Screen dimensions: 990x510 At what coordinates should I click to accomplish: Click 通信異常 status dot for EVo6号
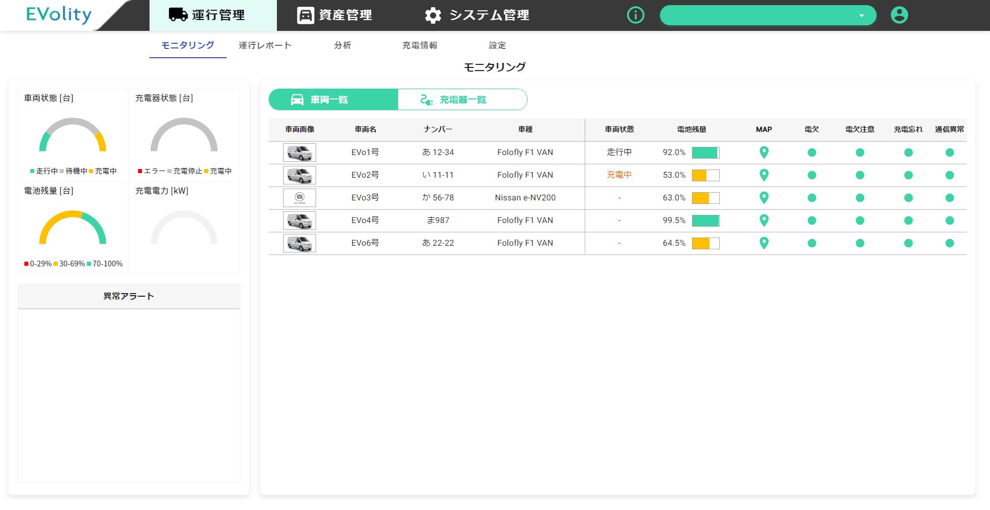point(949,243)
